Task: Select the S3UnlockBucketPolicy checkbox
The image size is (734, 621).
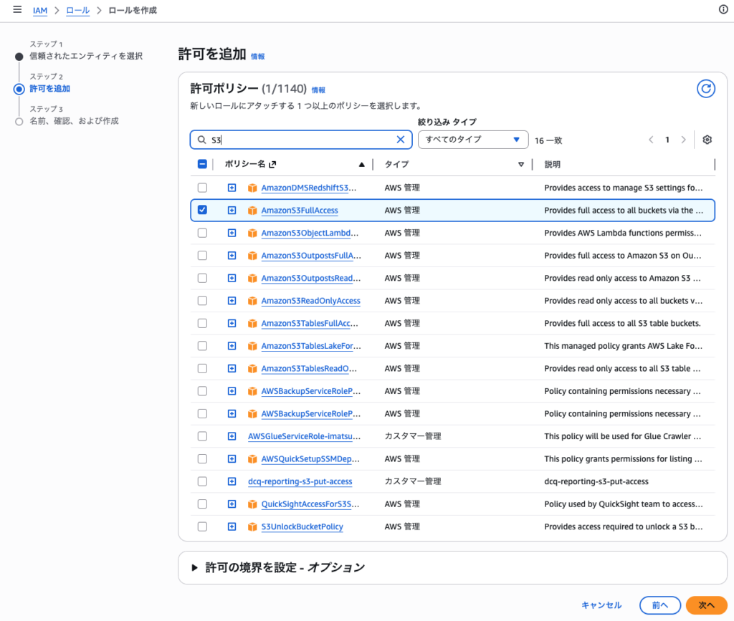Action: point(202,526)
